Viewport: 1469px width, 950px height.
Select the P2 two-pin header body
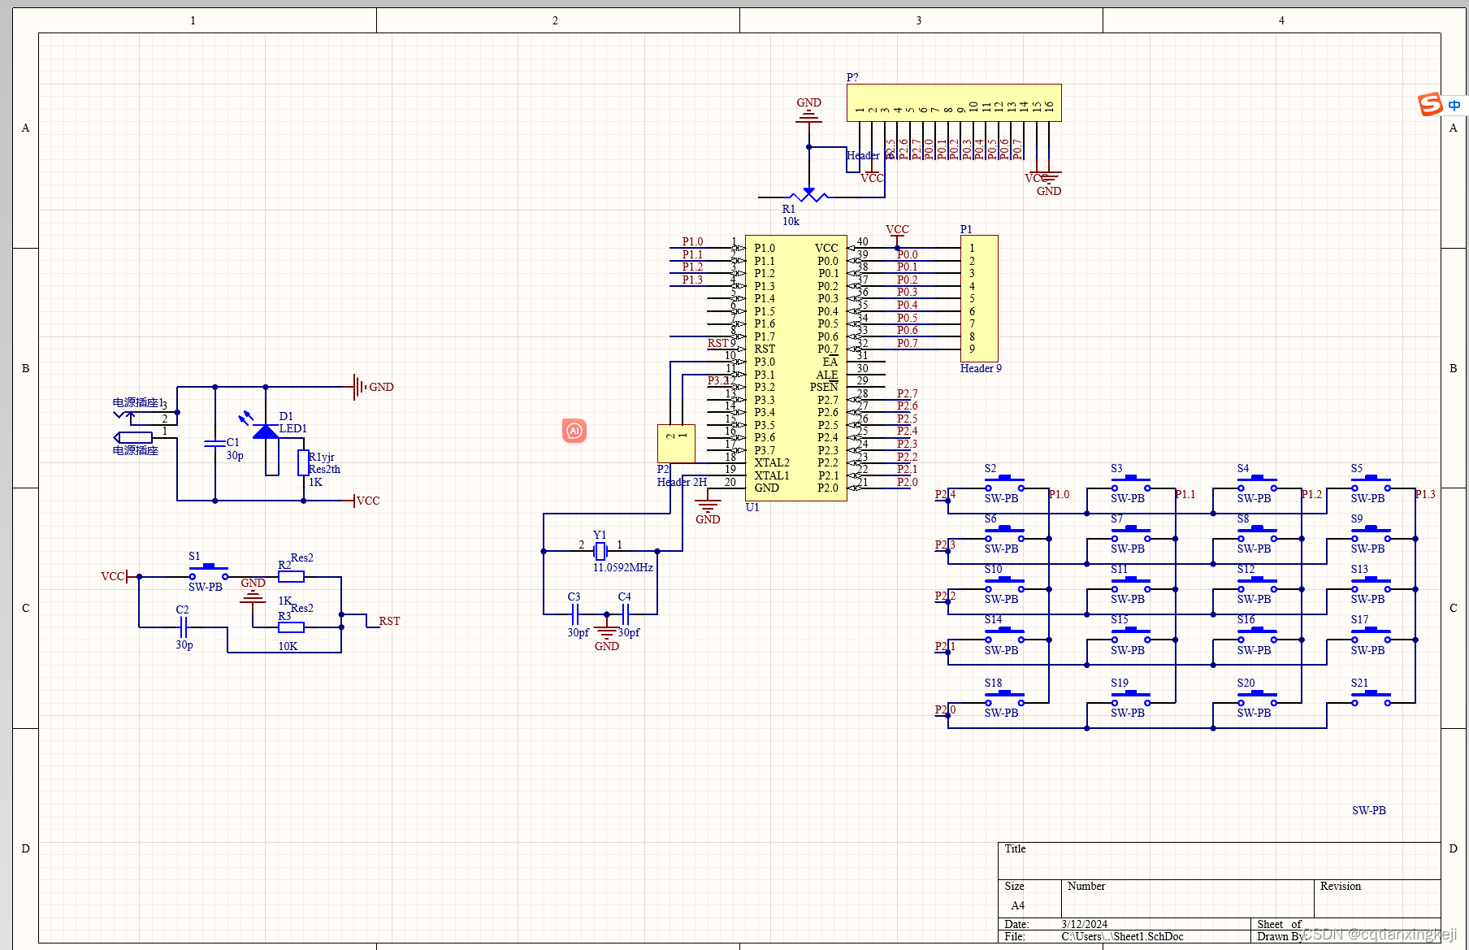676,444
